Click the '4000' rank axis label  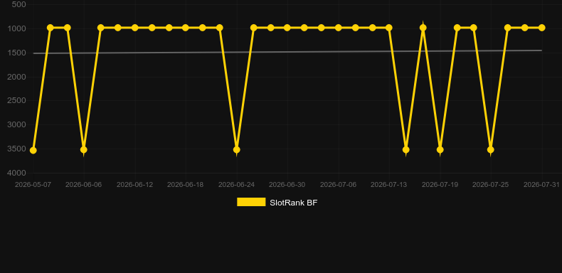click(16, 173)
